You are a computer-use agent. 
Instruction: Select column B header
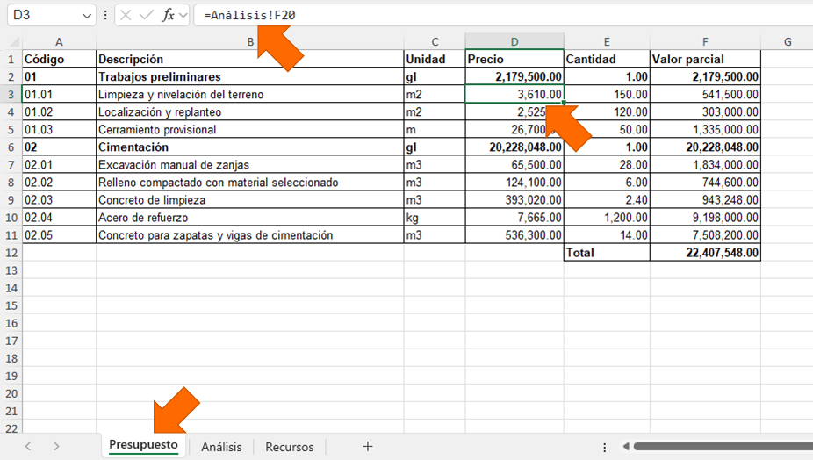point(250,42)
